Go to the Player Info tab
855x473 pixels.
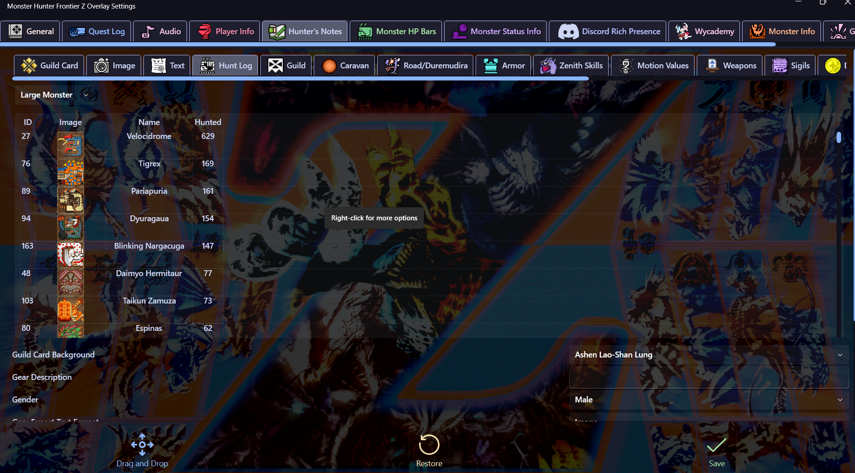224,31
